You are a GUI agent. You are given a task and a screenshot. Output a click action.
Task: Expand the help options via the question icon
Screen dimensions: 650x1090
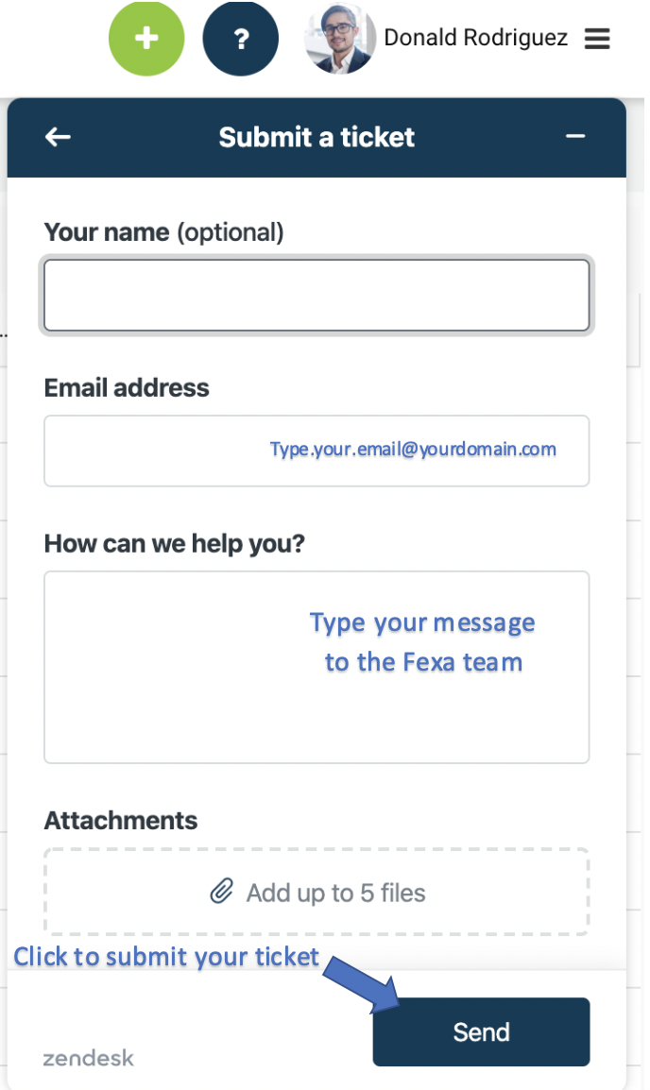pos(241,39)
